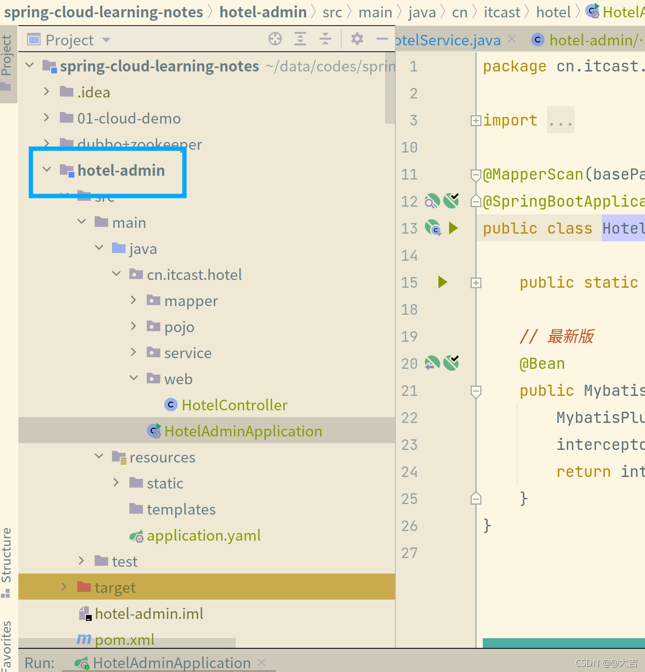Run class via green arrow on line 13
The width and height of the screenshot is (645, 672).
[453, 228]
